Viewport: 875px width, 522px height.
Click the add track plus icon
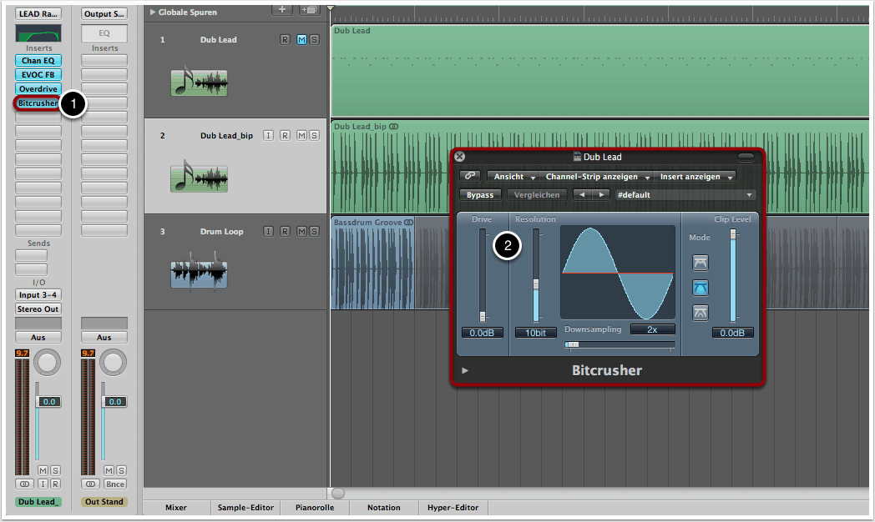tap(282, 9)
